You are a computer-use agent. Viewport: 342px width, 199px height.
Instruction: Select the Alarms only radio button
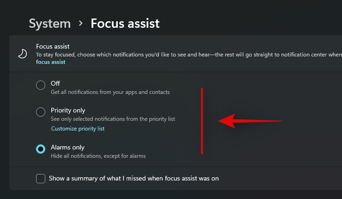tap(41, 149)
